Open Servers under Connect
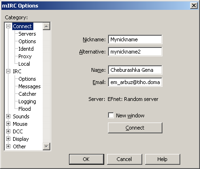The width and height of the screenshot is (200, 169). [27, 34]
